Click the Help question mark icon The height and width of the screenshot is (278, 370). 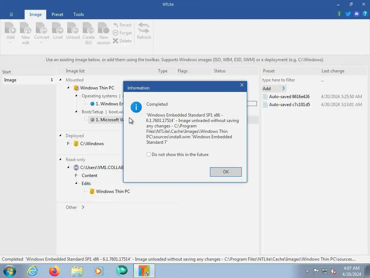pyautogui.click(x=365, y=14)
